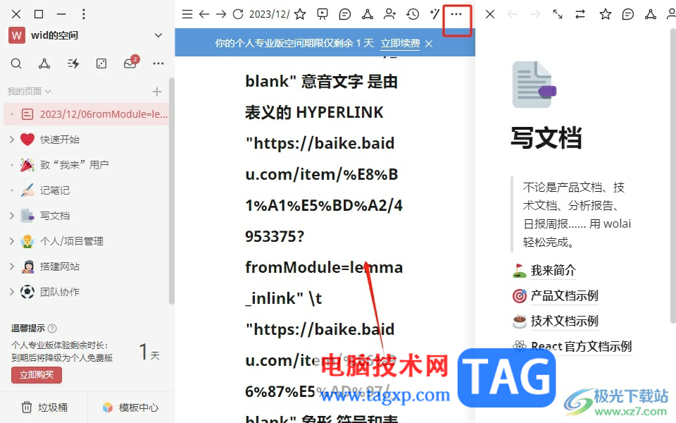Open the vertical three-dot window menu
This screenshot has height=423, width=676.
tap(84, 14)
